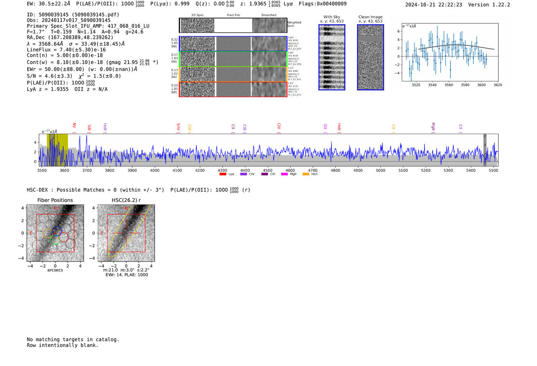Open the With Sky image thumbnail
537x366 pixels.
point(332,57)
